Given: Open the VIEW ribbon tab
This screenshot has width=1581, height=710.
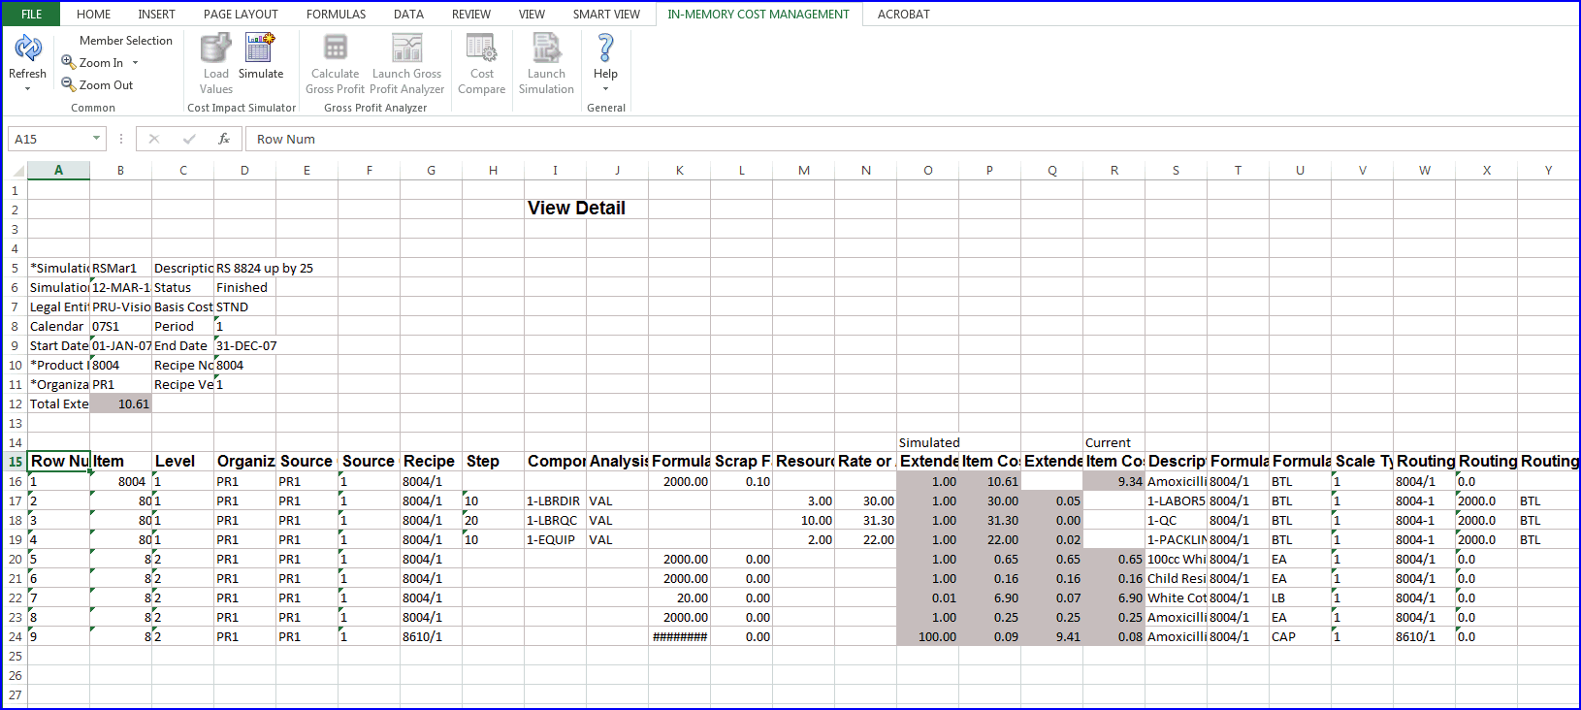Looking at the screenshot, I should 532,14.
